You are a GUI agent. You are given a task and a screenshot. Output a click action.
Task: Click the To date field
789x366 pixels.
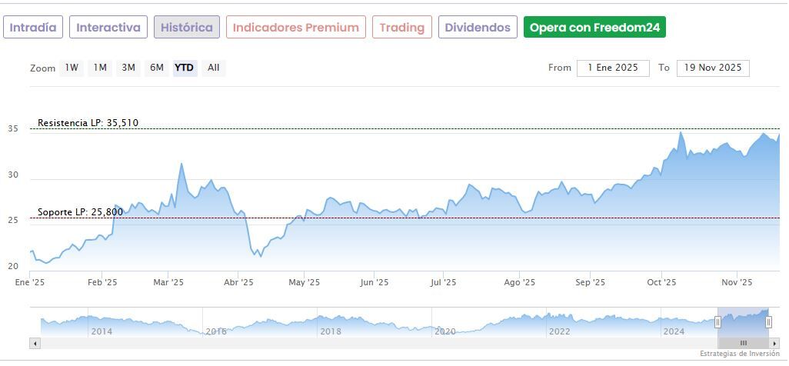coord(713,68)
